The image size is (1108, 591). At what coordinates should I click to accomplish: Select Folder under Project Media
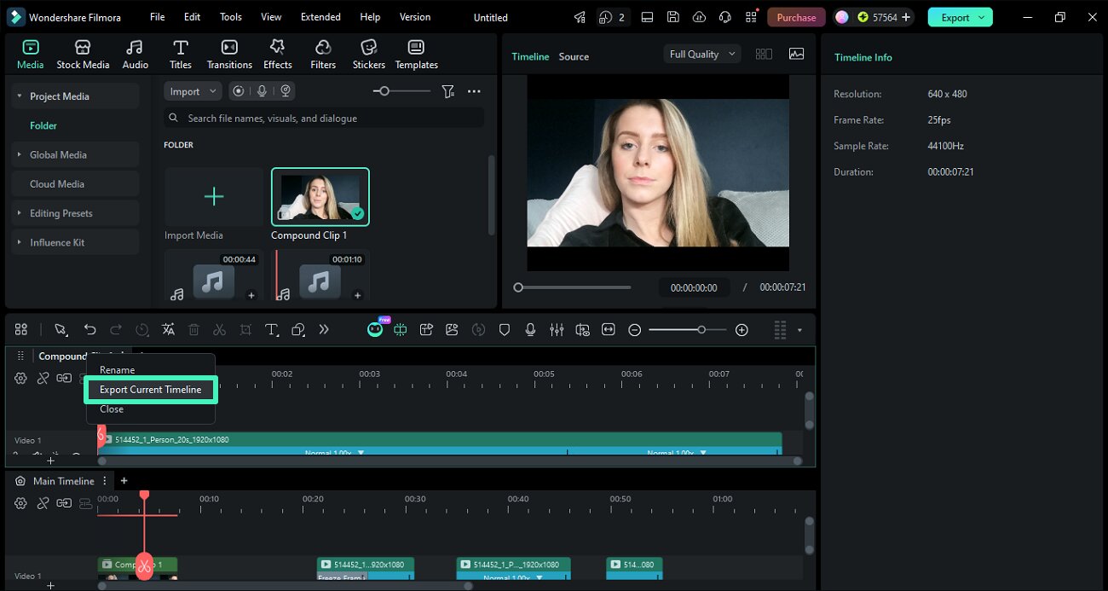point(43,125)
